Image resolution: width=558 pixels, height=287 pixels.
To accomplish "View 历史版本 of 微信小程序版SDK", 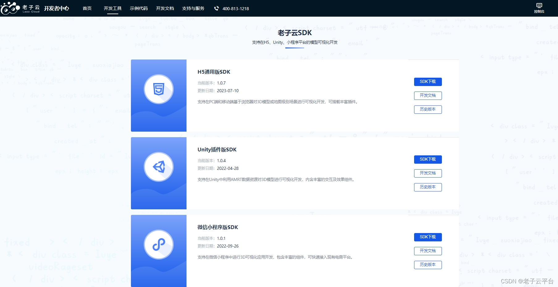I will point(428,265).
